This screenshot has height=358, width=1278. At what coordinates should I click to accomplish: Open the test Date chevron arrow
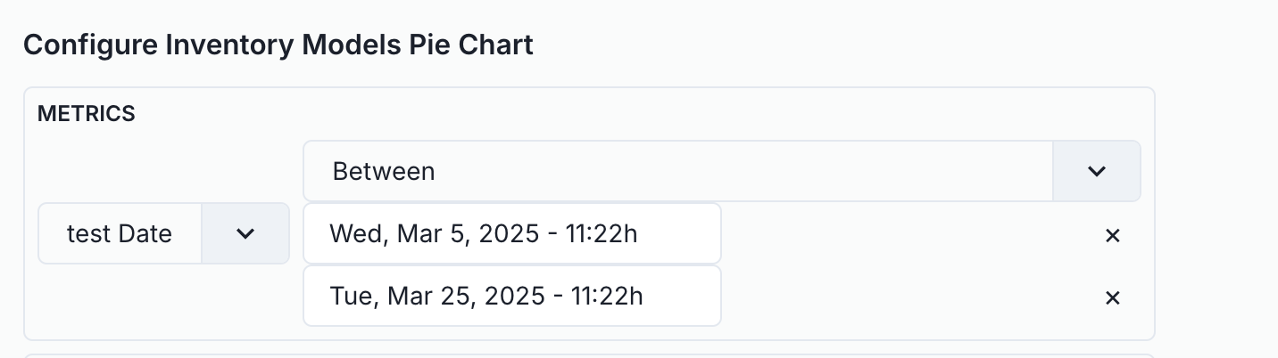(x=245, y=233)
